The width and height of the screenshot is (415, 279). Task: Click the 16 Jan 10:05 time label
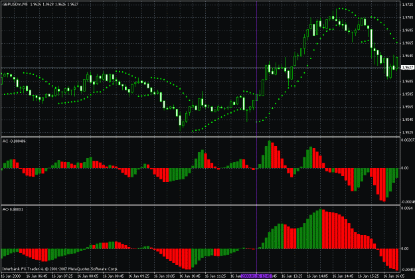[x=165, y=276]
